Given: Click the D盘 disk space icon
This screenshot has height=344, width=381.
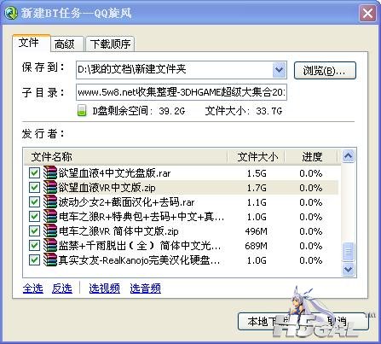Looking at the screenshot, I should tap(82, 110).
